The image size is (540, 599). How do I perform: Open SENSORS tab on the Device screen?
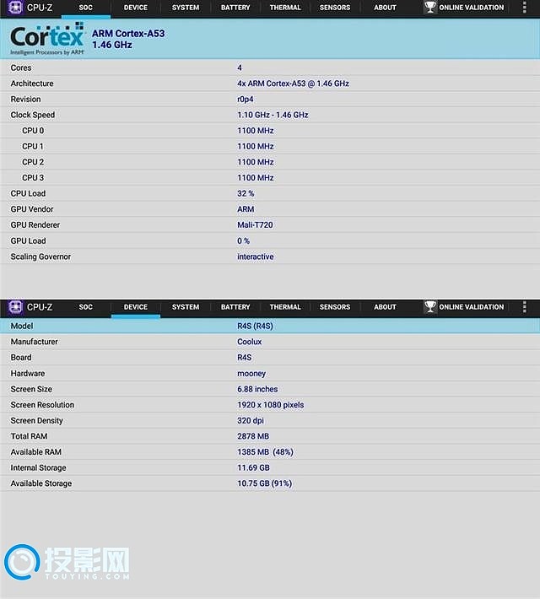coord(335,307)
